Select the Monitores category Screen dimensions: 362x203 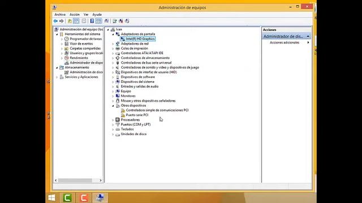click(x=128, y=96)
